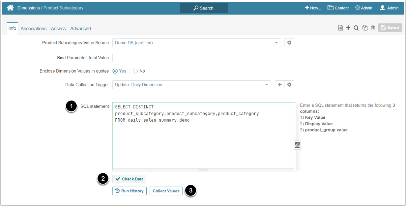The height and width of the screenshot is (206, 406).
Task: Click the 'Key Value' hint text
Action: pos(315,118)
